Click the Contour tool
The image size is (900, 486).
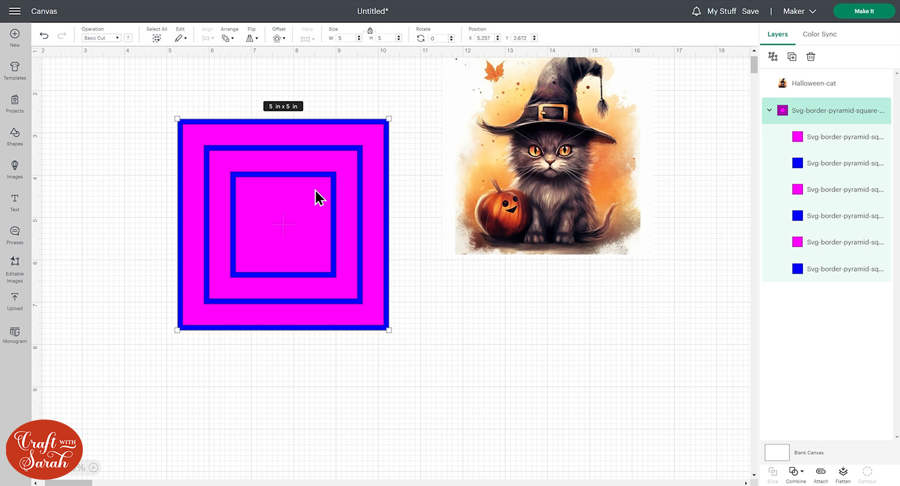867,475
